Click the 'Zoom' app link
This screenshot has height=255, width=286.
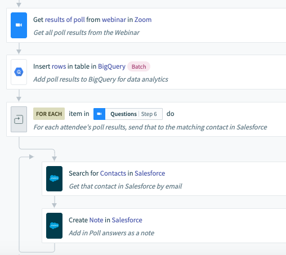(143, 20)
